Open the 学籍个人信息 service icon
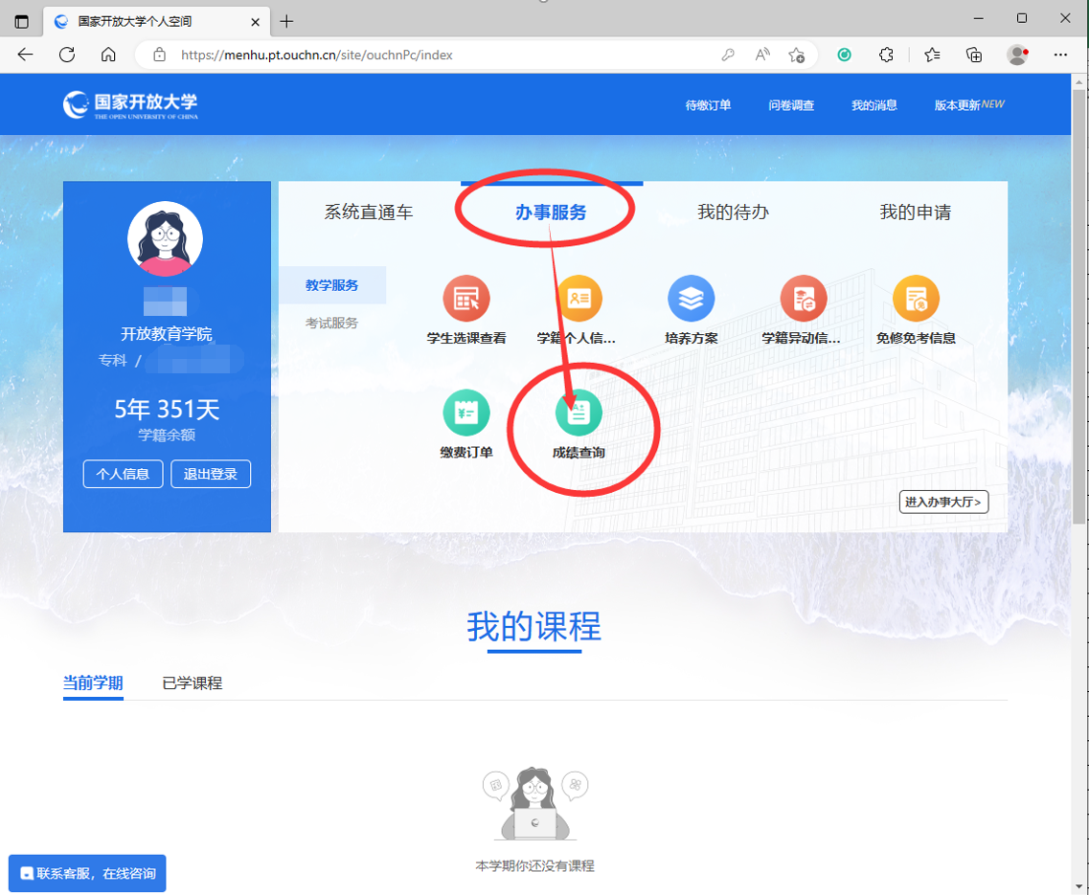Image resolution: width=1089 pixels, height=895 pixels. (579, 300)
